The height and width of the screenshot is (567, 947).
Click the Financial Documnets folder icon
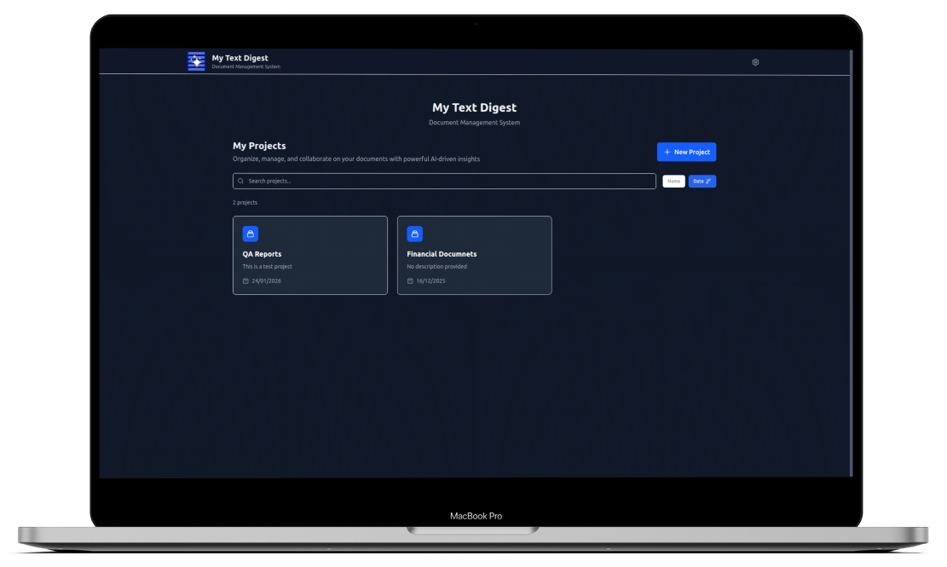[x=415, y=234]
